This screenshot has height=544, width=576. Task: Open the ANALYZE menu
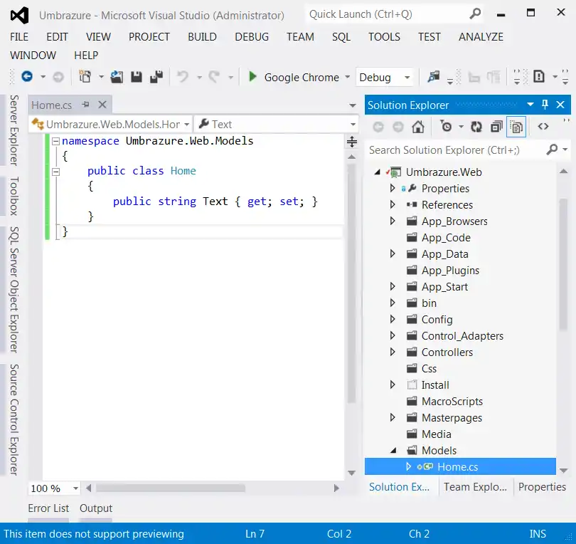[481, 37]
